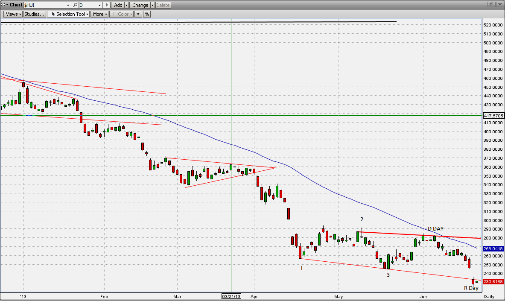Open the Views dropdown
The width and height of the screenshot is (505, 301).
(x=13, y=14)
